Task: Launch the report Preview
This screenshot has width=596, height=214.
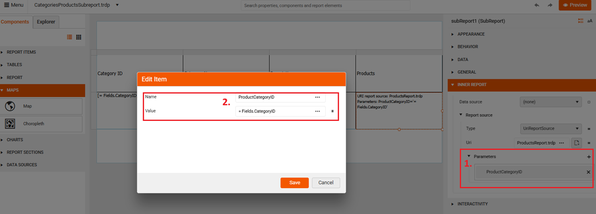Action: coord(574,5)
